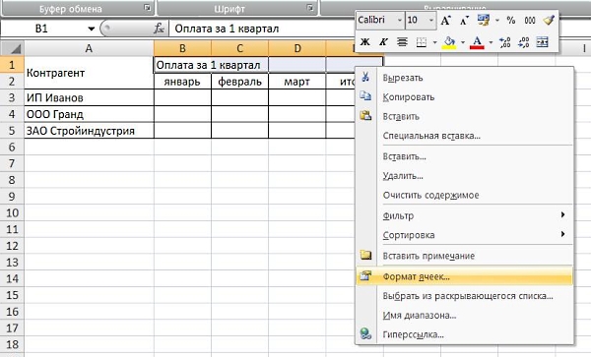Expand accounting format dropdown arrow

(x=497, y=21)
